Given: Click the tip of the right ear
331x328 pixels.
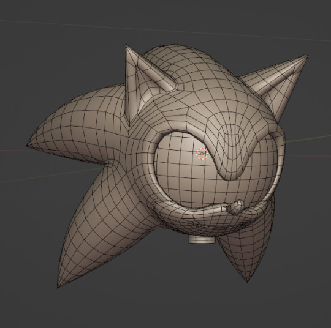Looking at the screenshot, I should pyautogui.click(x=306, y=56).
